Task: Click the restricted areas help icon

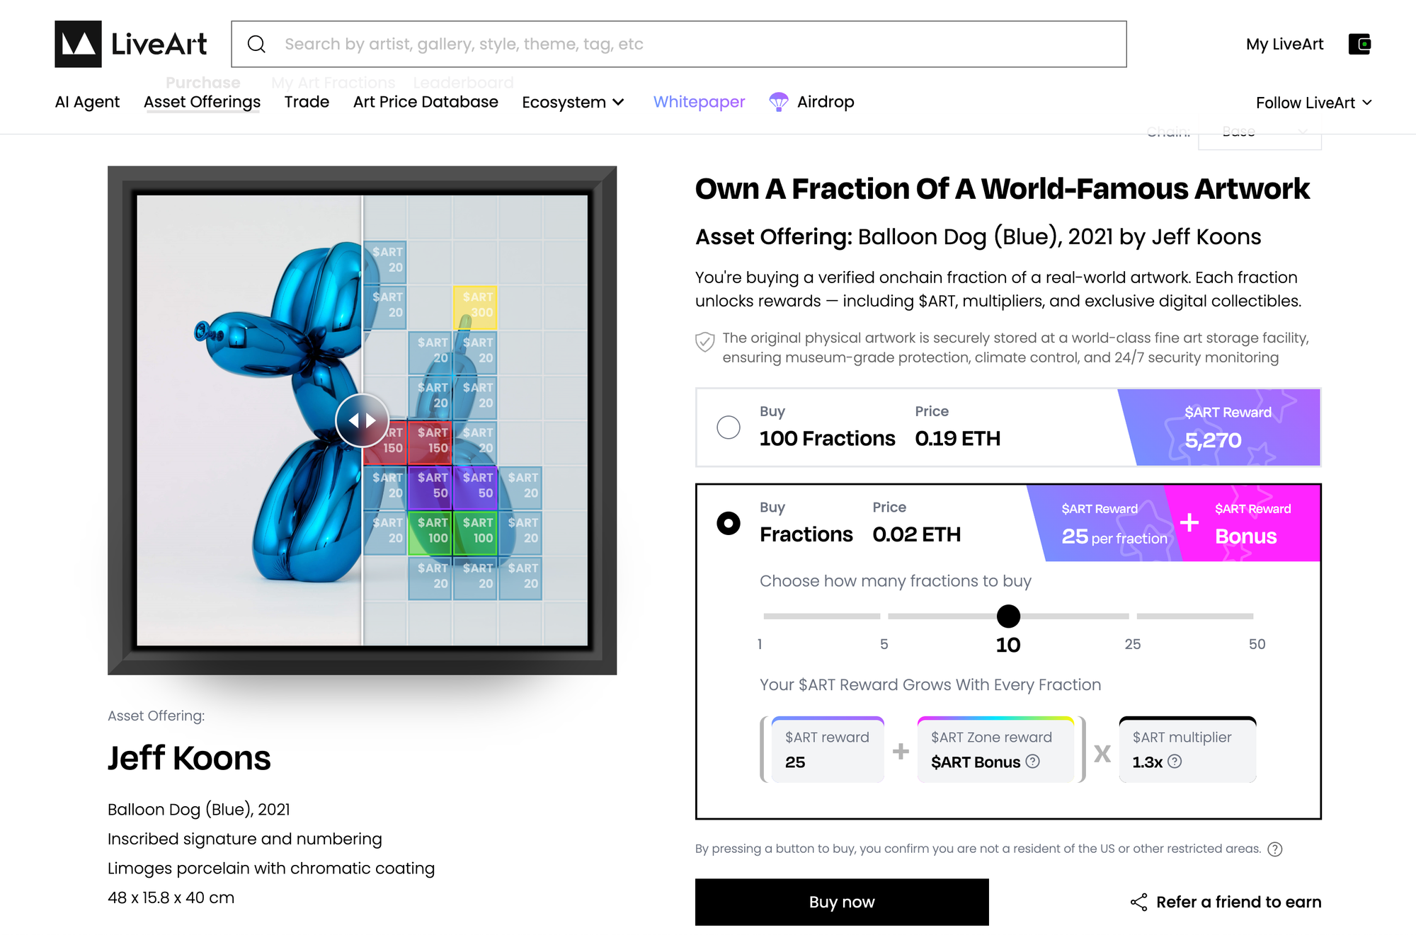Action: click(x=1274, y=849)
